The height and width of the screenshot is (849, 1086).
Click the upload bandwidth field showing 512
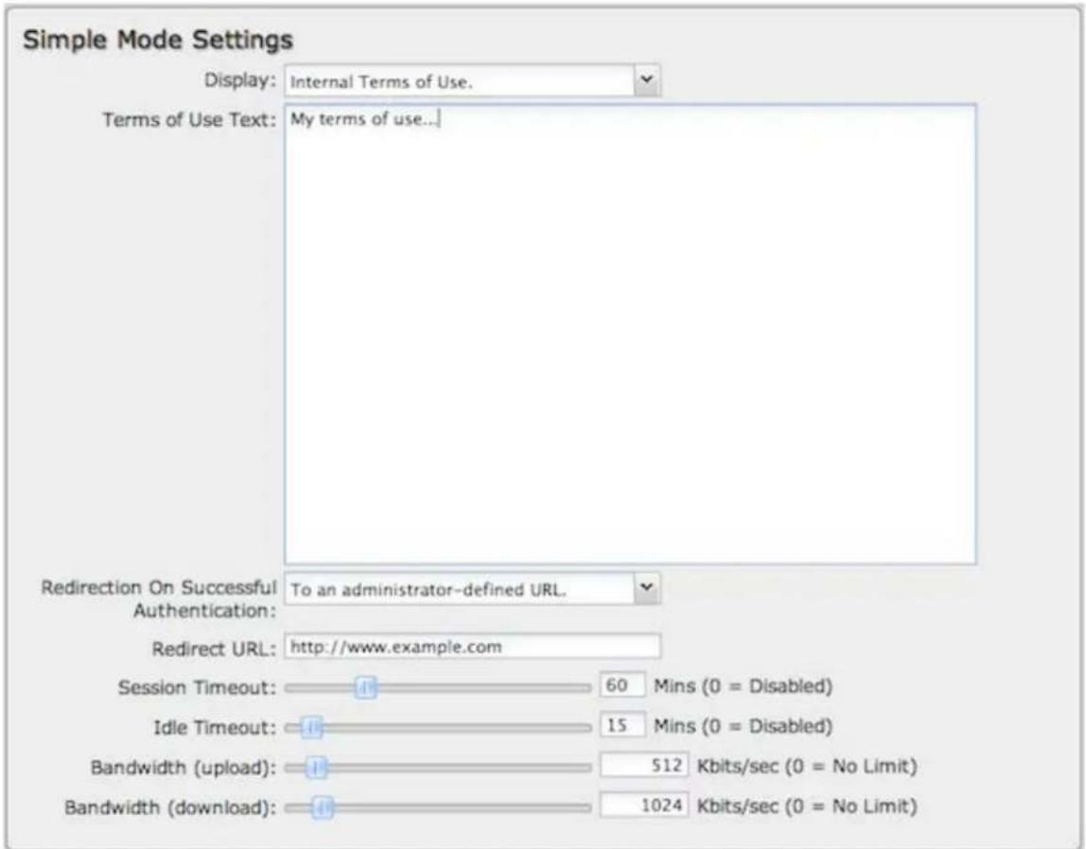[x=644, y=766]
